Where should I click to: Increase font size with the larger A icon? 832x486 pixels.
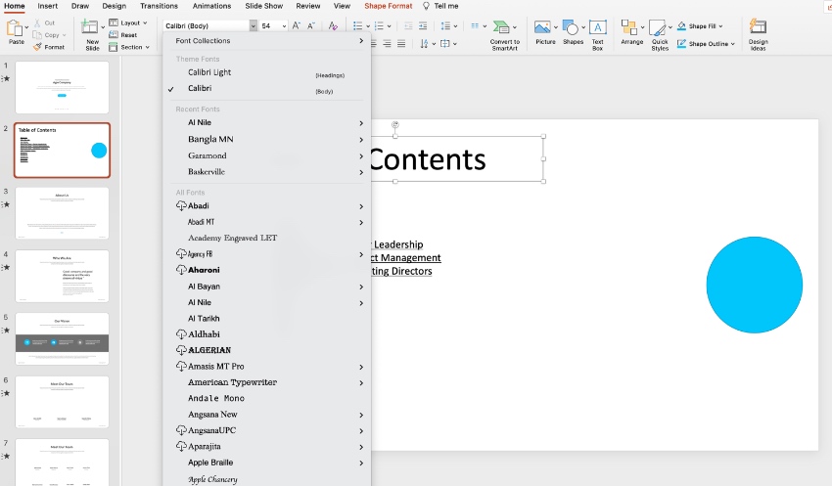coord(296,25)
